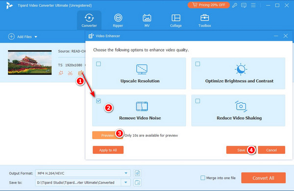294x191 pixels.
Task: Click the scissors cut icon
Action: click(70, 73)
